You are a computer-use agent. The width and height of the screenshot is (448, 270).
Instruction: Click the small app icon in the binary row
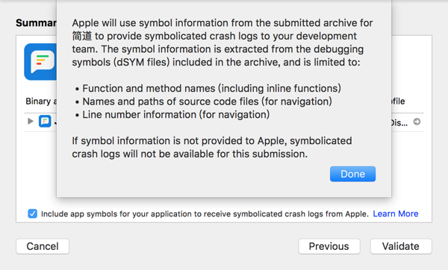(45, 122)
